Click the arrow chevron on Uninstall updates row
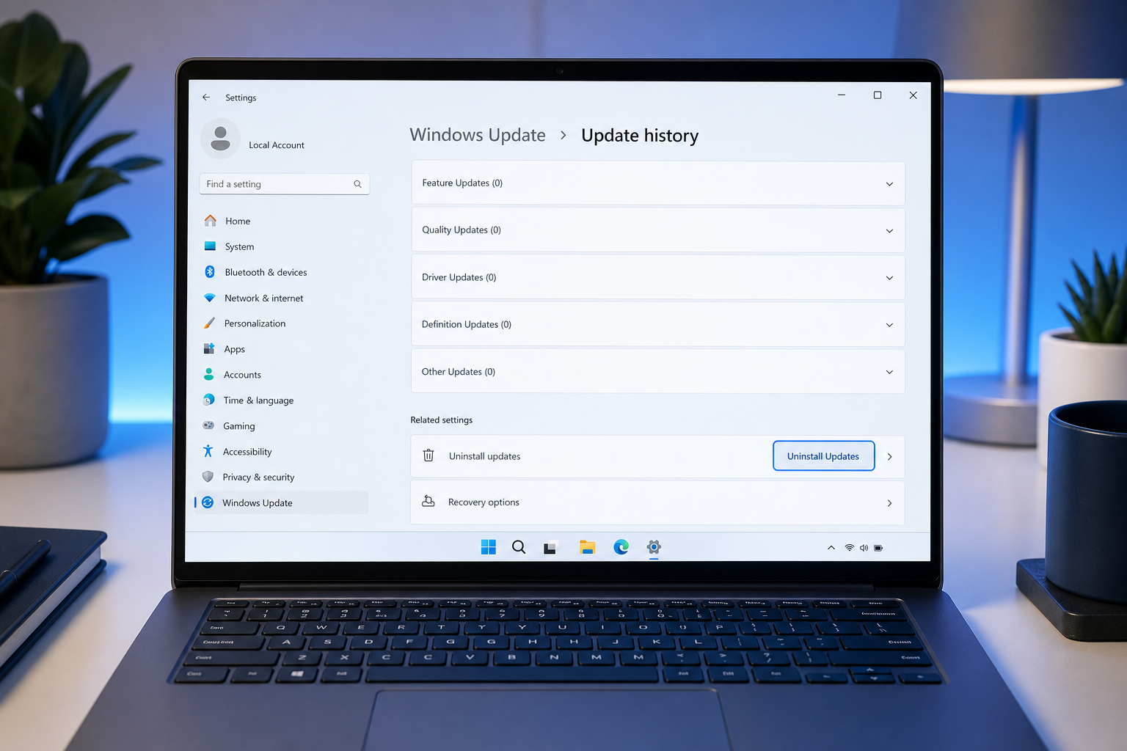This screenshot has width=1127, height=751. [x=889, y=457]
